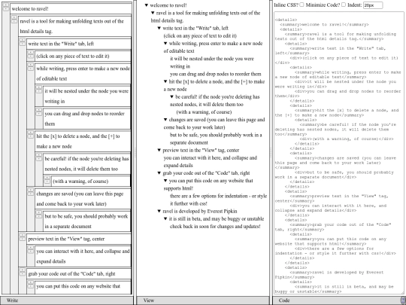Hit the [+] for 'write text in the Write tab' node
Screen dimensions: 406x305
[23, 44]
